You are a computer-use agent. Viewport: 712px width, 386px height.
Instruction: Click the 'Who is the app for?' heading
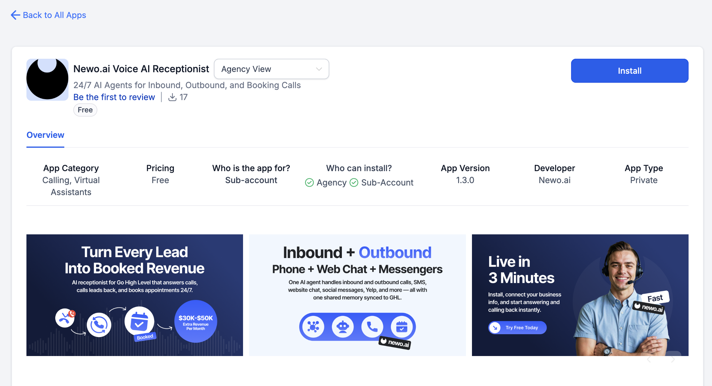(251, 168)
